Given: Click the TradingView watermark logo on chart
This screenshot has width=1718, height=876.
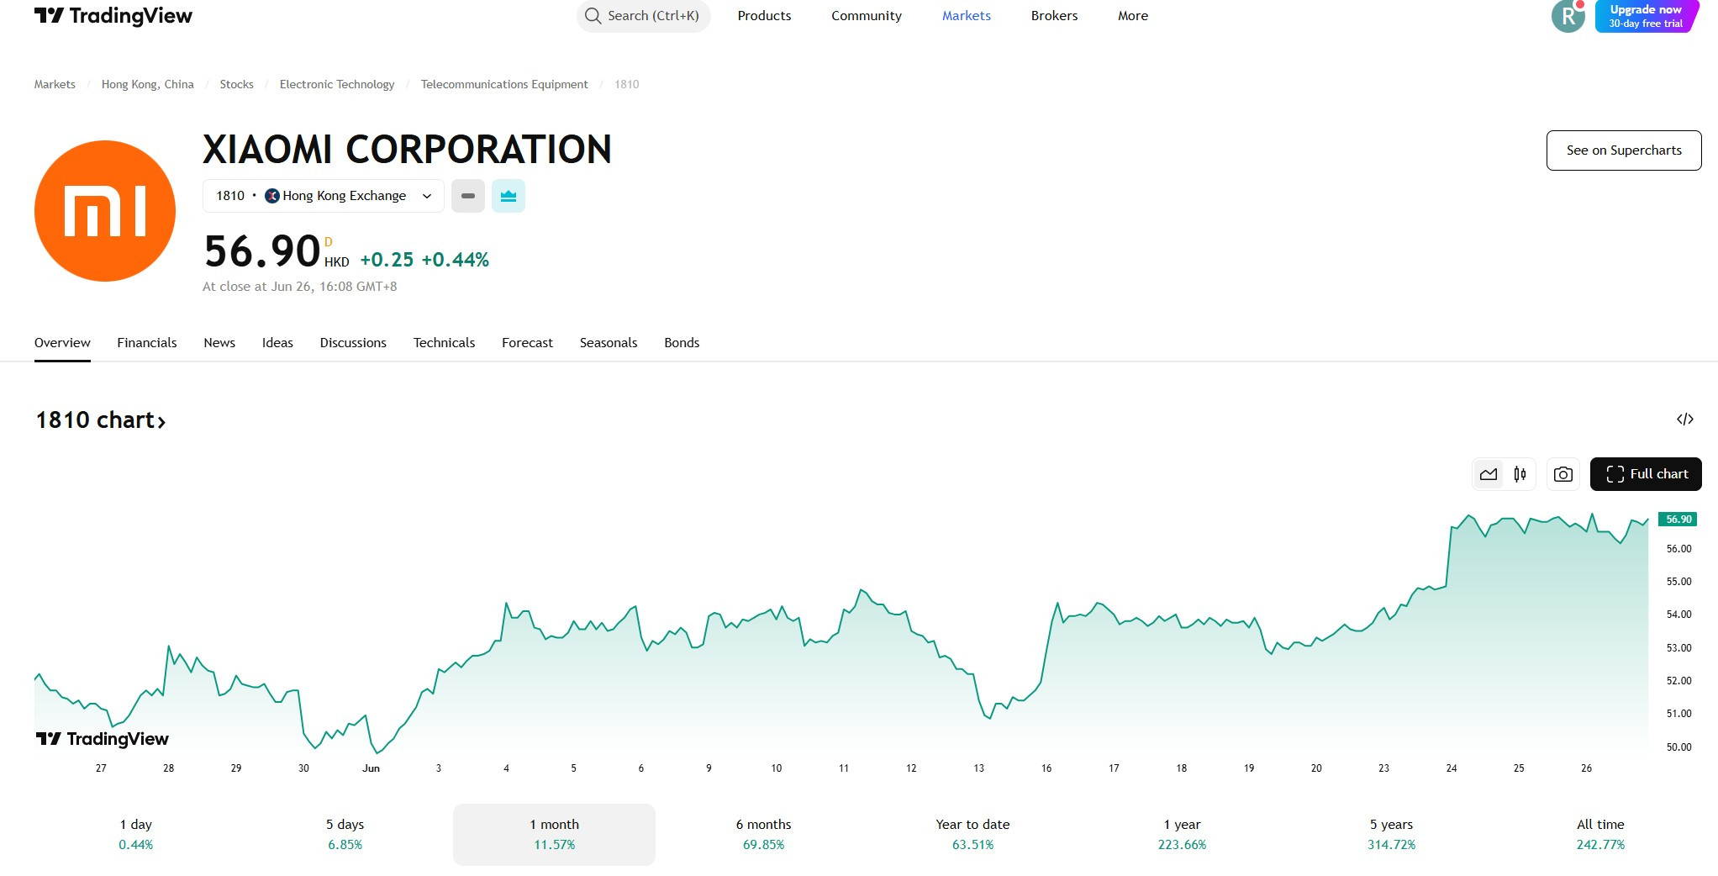Looking at the screenshot, I should pyautogui.click(x=102, y=739).
